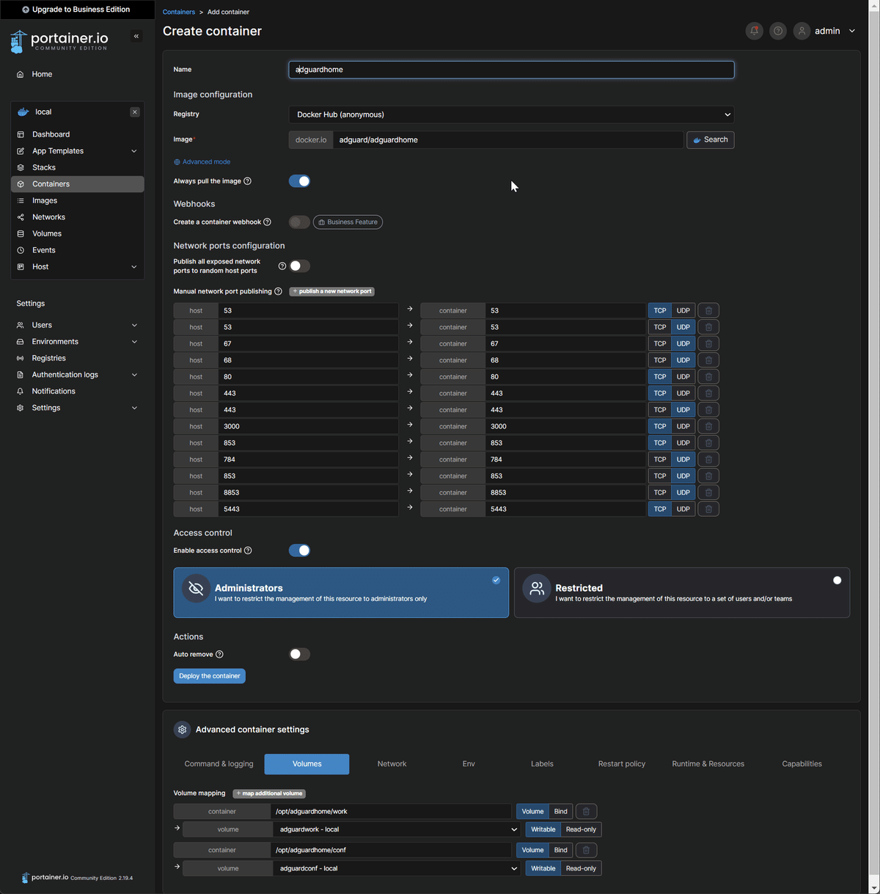Collapse the sidebar with the chevron icon
Screen dimensions: 880x894
pos(136,35)
